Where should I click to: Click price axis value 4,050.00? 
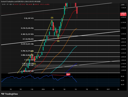click(x=123, y=57)
